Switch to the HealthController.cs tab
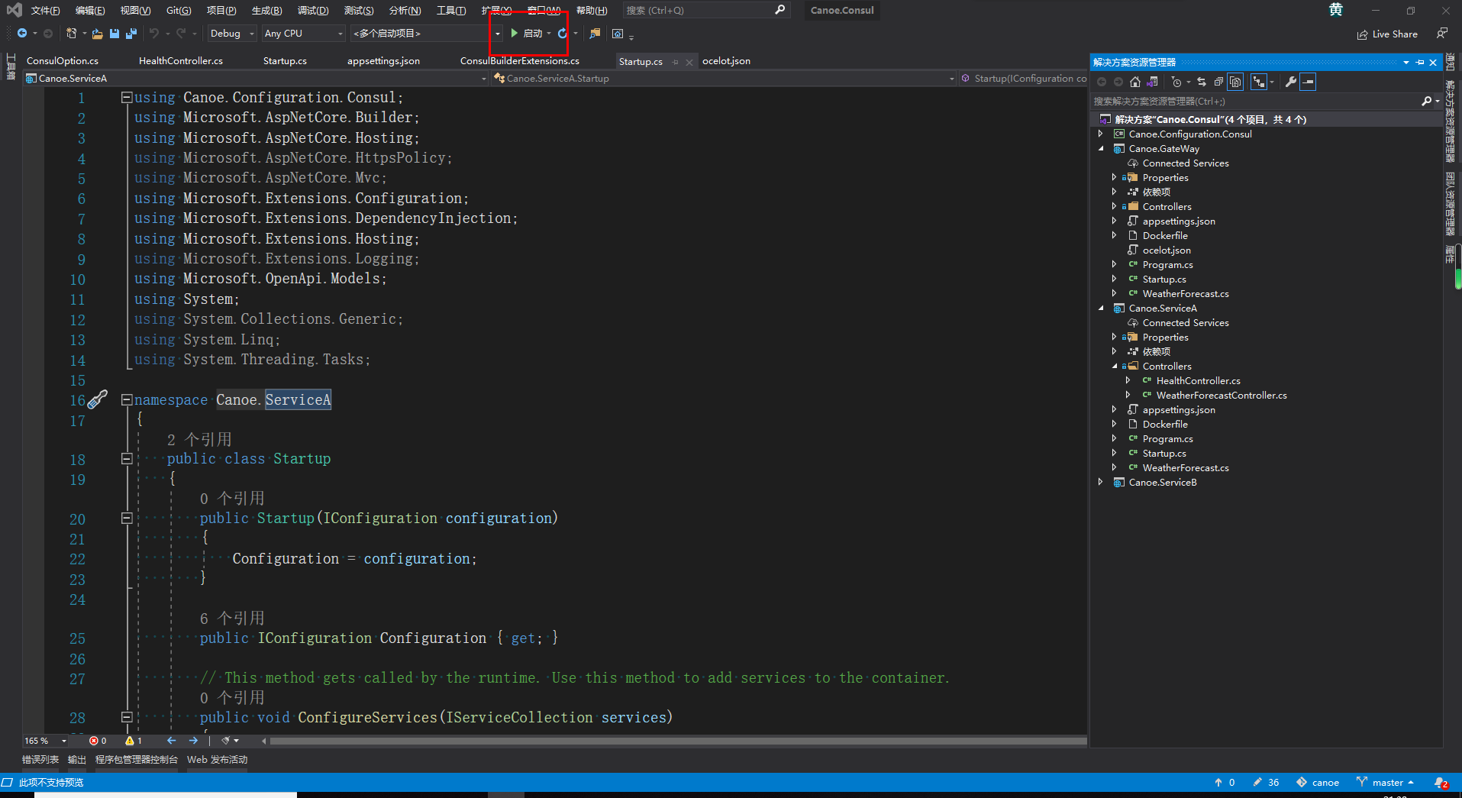 click(181, 61)
